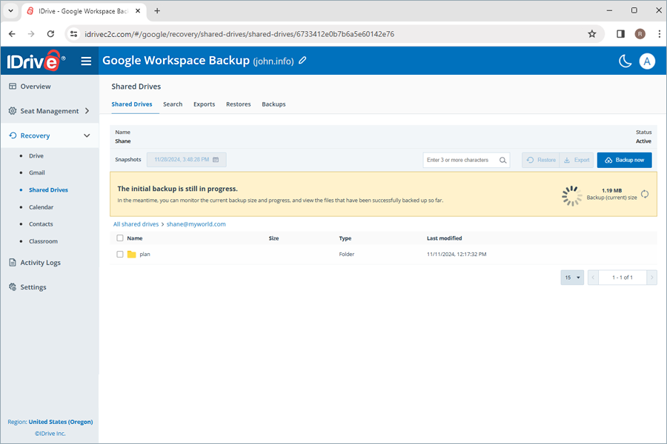The height and width of the screenshot is (444, 667).
Task: Check the plan folder checkbox
Action: coord(119,254)
